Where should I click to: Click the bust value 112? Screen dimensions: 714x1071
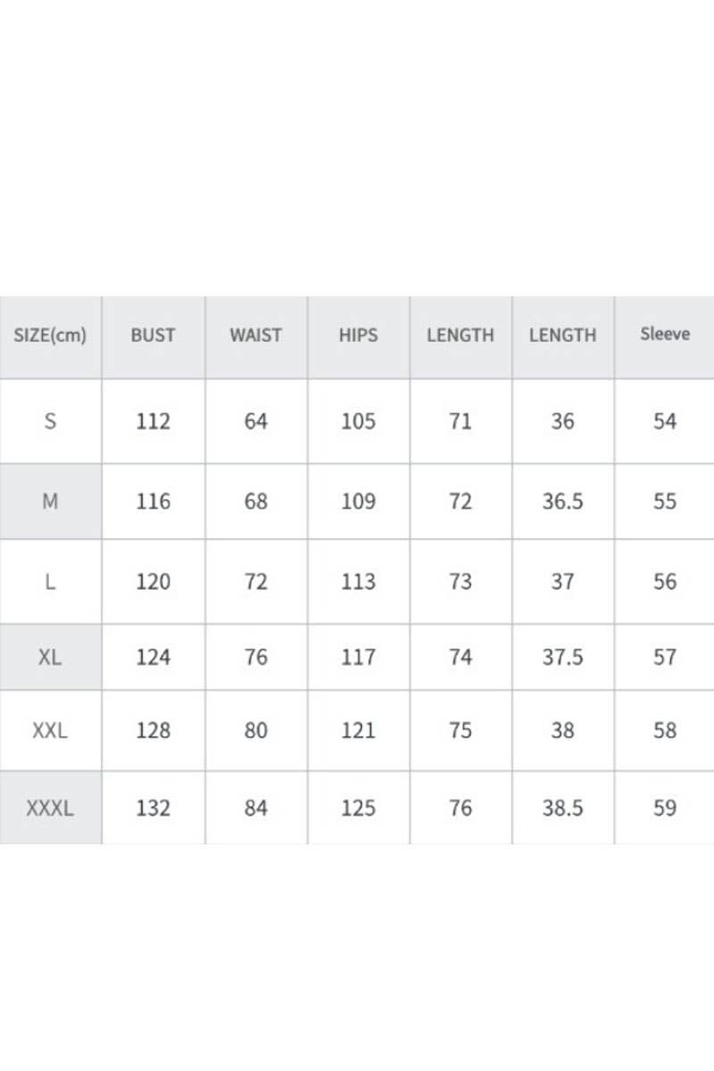tap(153, 421)
